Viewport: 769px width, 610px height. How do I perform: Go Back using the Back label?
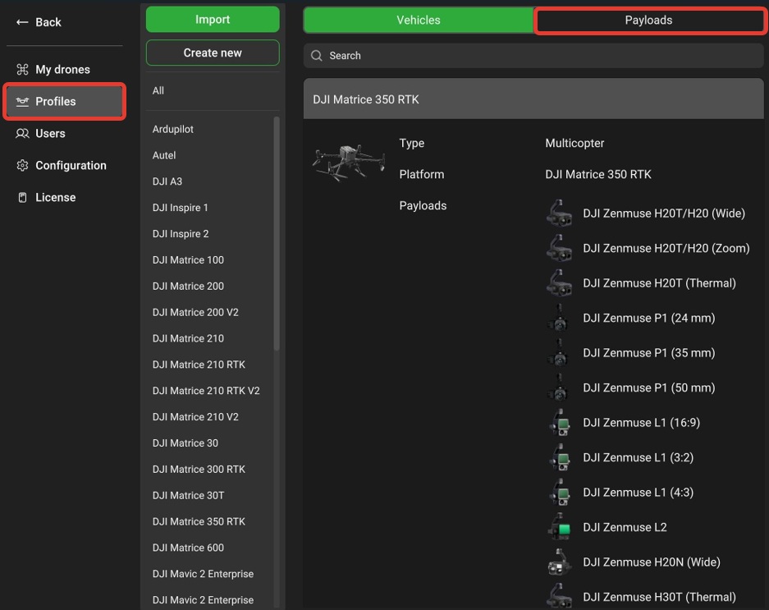click(x=48, y=22)
